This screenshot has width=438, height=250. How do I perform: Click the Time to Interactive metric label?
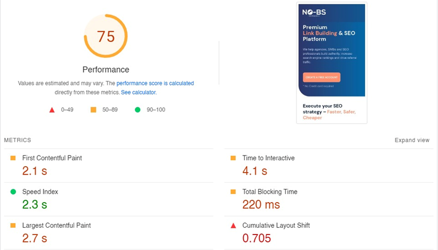pos(268,158)
